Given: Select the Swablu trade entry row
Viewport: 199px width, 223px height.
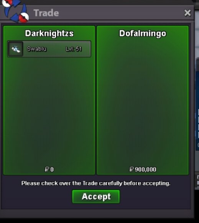Looking at the screenshot, I should 49,49.
